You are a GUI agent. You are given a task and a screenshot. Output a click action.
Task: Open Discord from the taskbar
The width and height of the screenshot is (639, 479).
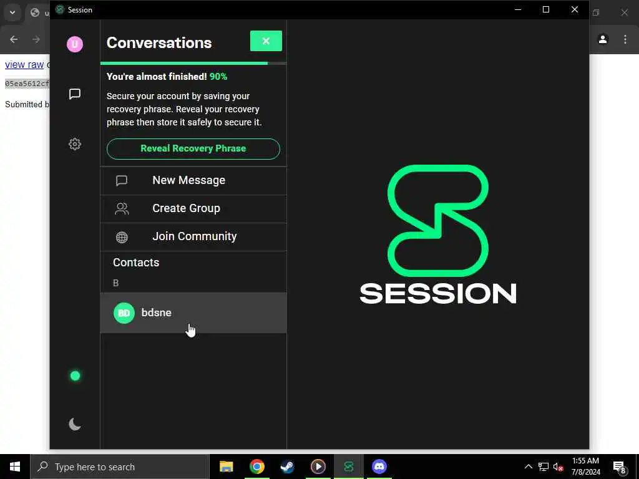tap(379, 467)
